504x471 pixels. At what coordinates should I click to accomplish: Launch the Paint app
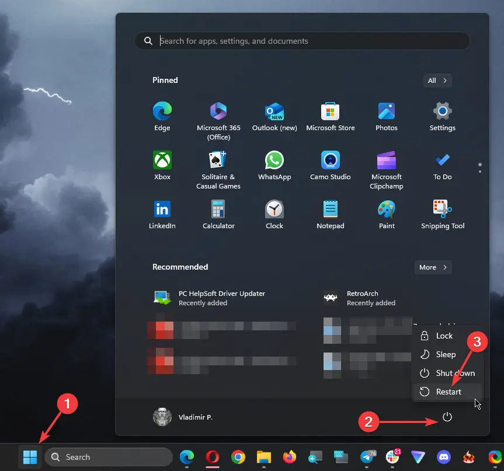click(x=387, y=215)
